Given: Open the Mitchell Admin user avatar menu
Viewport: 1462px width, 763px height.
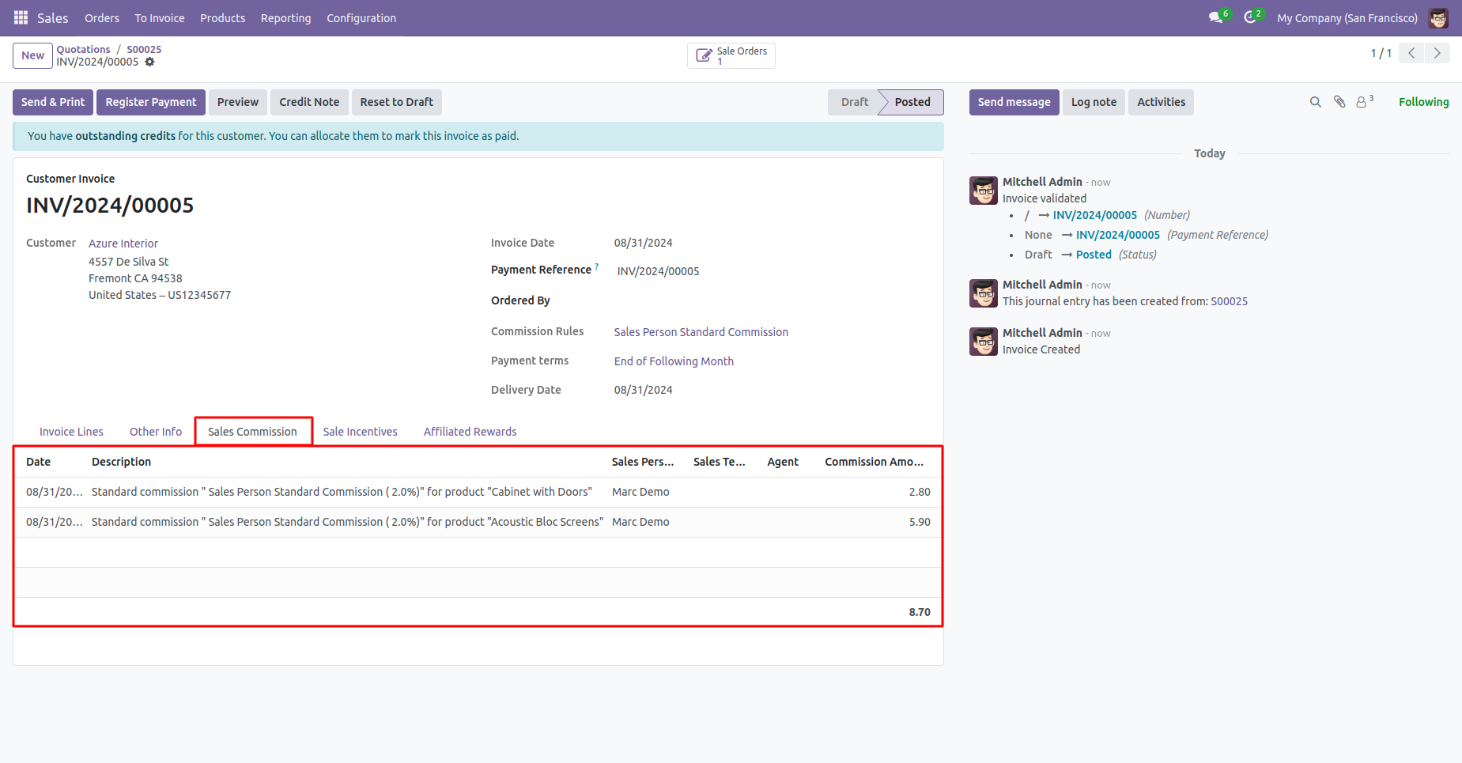Looking at the screenshot, I should (x=1438, y=17).
